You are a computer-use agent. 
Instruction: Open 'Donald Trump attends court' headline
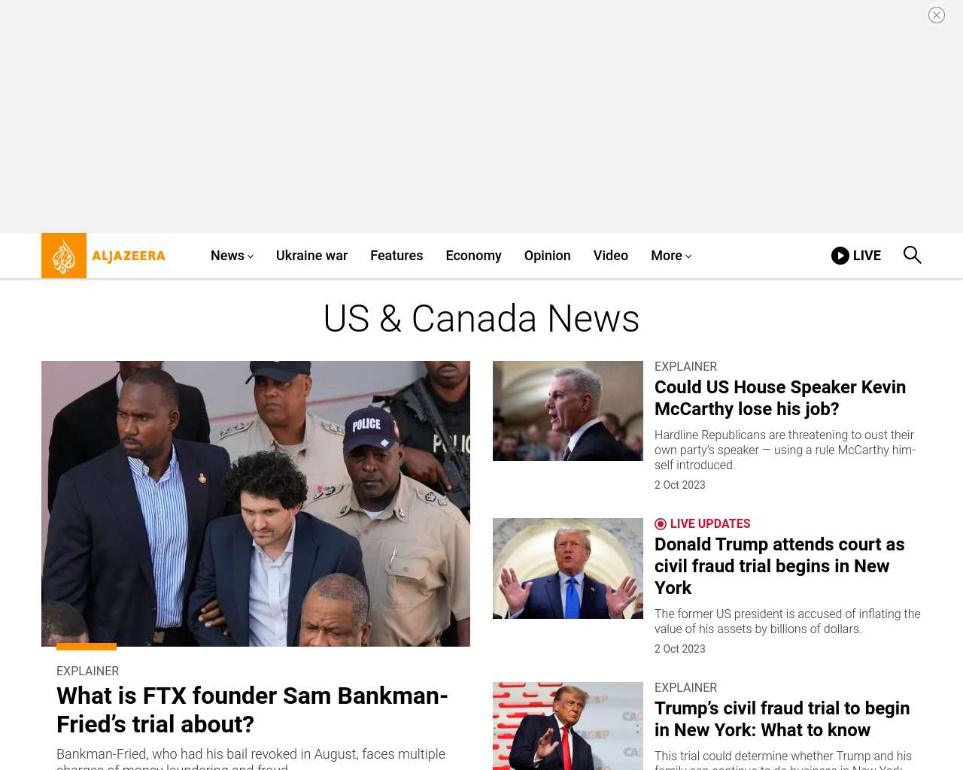point(779,566)
